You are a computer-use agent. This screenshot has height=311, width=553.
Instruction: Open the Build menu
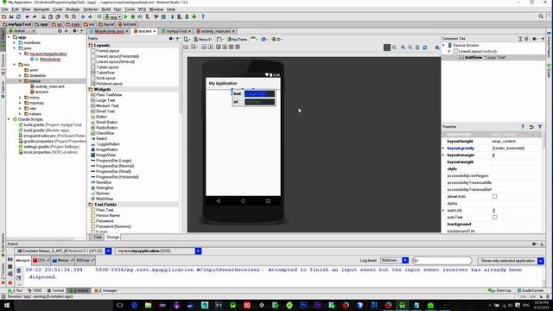tap(105, 10)
